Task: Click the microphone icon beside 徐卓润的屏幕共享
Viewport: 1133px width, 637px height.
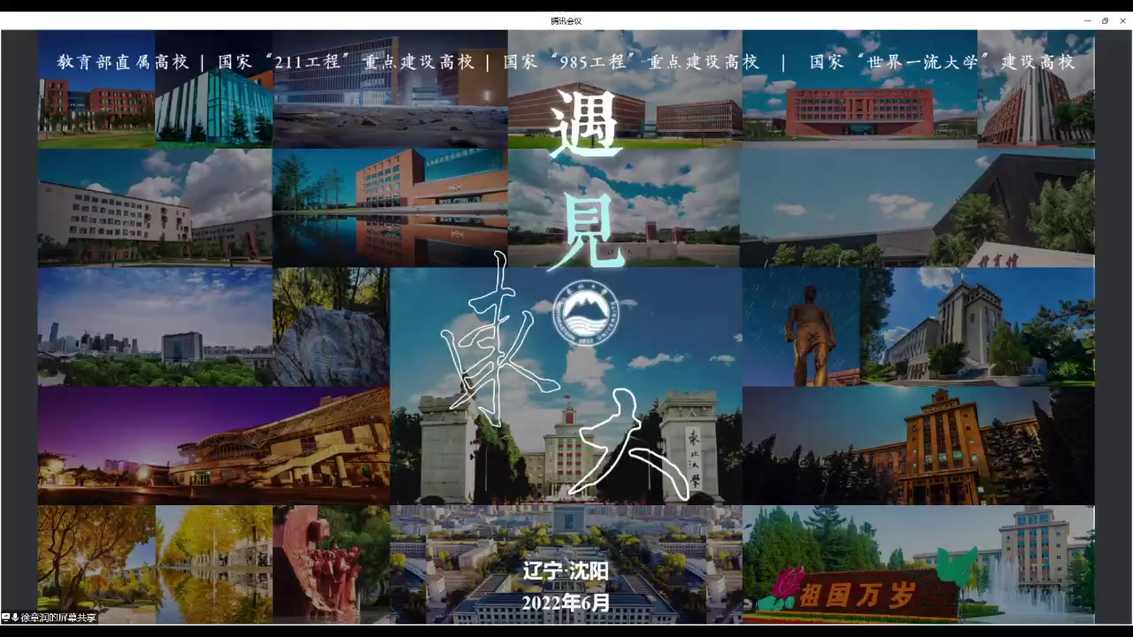Action: click(x=15, y=618)
